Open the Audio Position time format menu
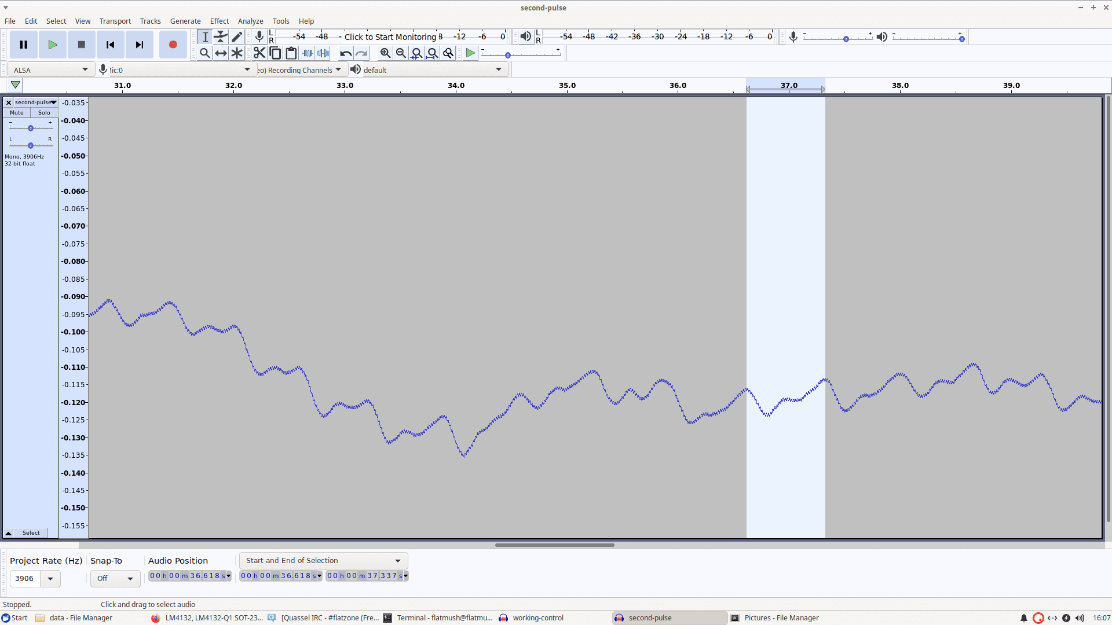Screen dimensions: 1112x625 click(229, 576)
